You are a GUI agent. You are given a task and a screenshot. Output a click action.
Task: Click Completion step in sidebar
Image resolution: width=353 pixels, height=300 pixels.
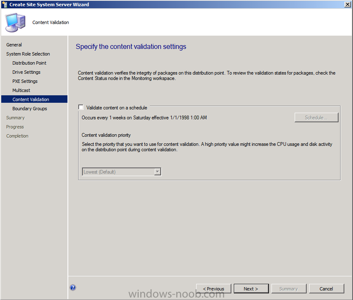click(17, 136)
